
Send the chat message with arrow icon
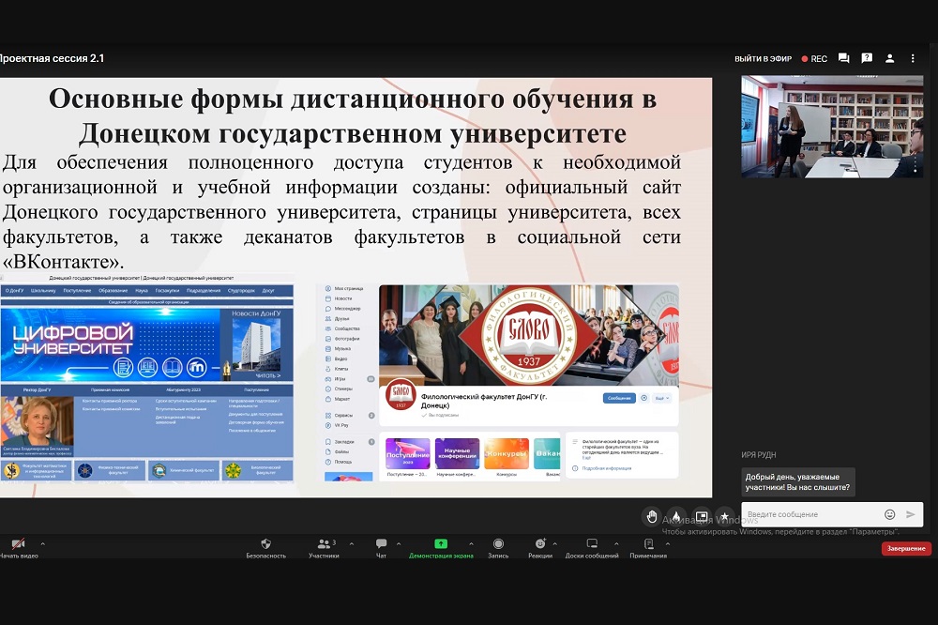[910, 514]
